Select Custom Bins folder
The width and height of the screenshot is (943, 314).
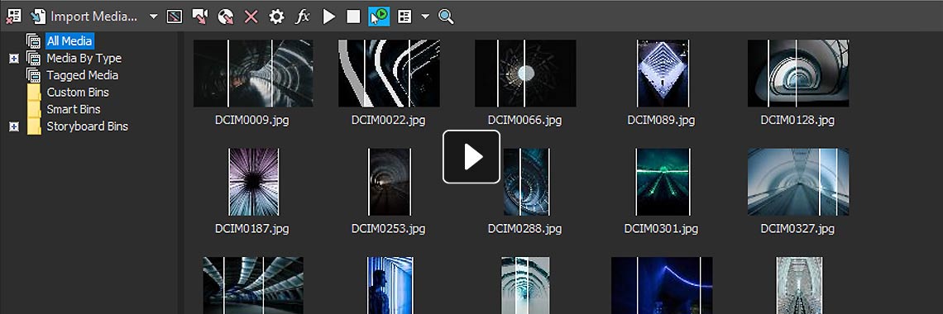point(78,92)
